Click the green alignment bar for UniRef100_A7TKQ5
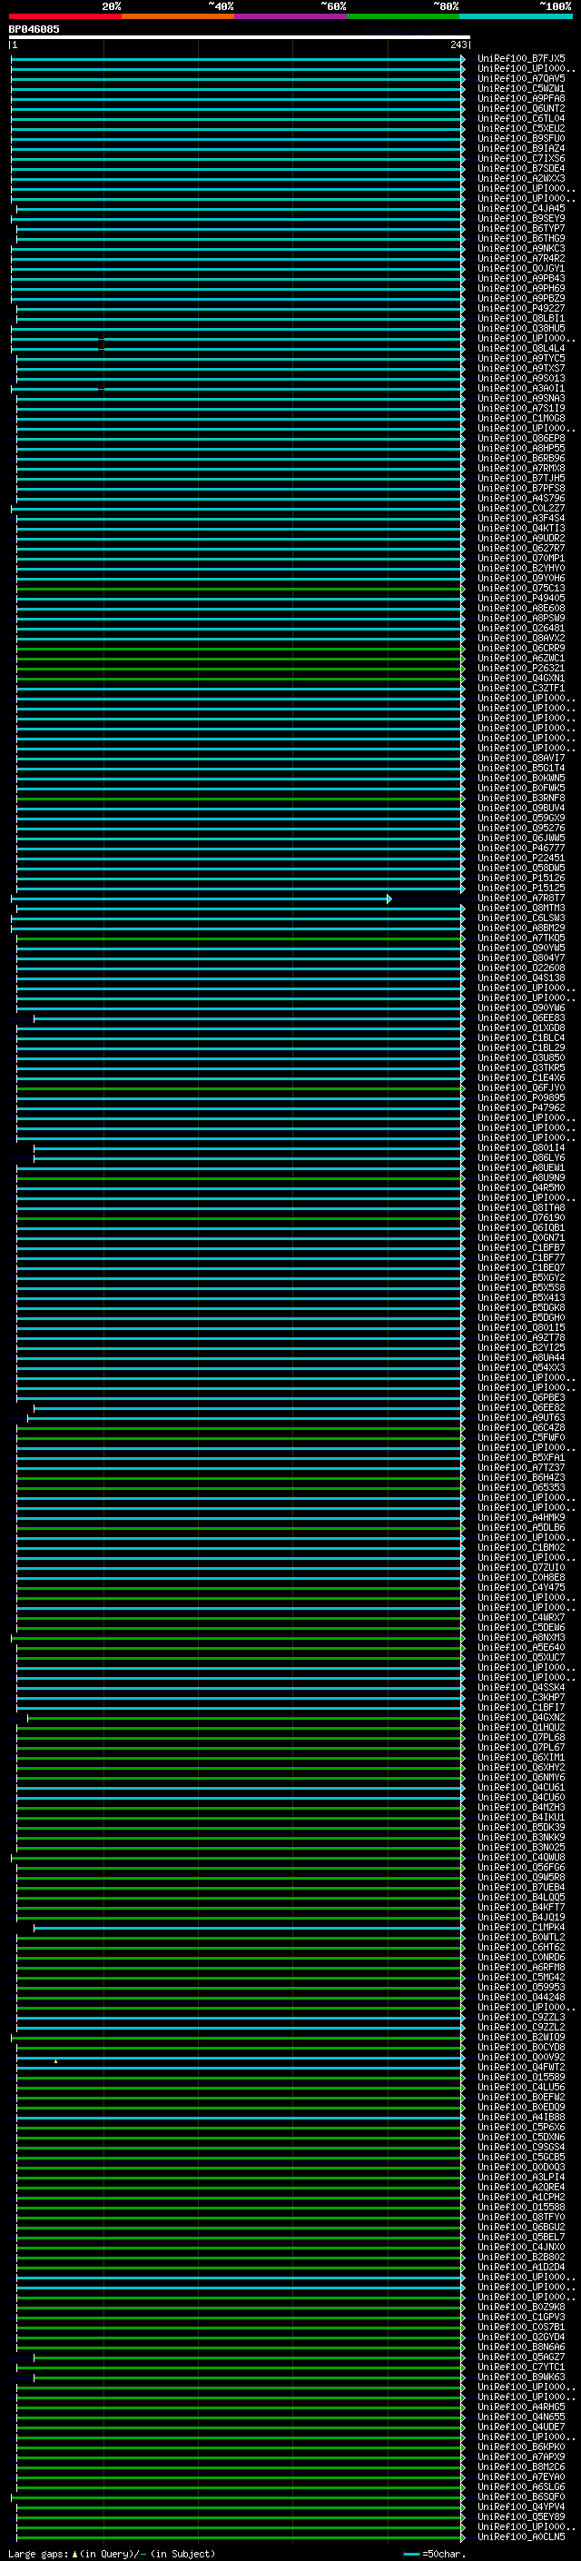This screenshot has width=581, height=2561. click(x=241, y=938)
